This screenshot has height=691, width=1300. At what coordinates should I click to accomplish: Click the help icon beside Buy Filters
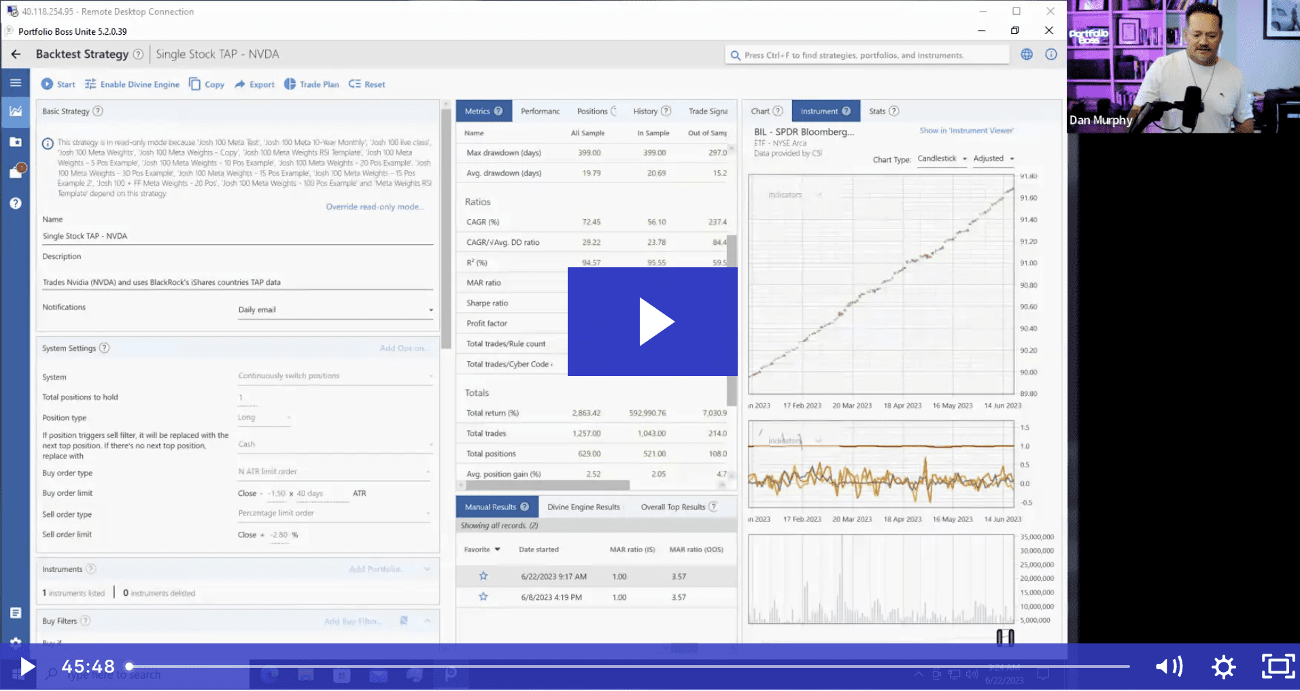[x=86, y=620]
